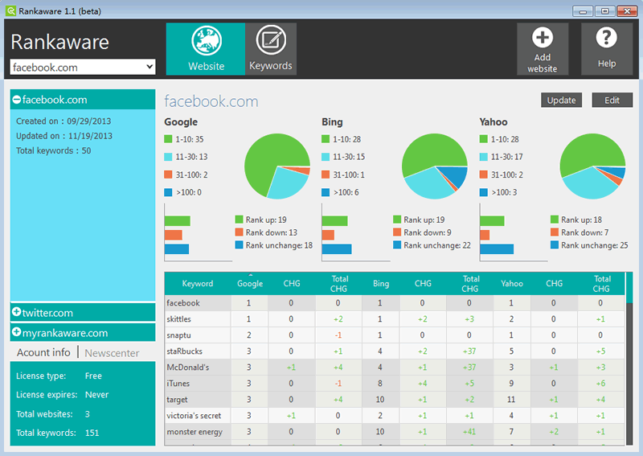
Task: Expand twitter.com using the plus icon
Action: (x=16, y=312)
